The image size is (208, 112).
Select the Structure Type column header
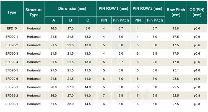(x=34, y=12)
